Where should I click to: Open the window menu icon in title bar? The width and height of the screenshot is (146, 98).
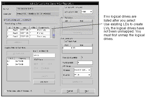pos(3,4)
